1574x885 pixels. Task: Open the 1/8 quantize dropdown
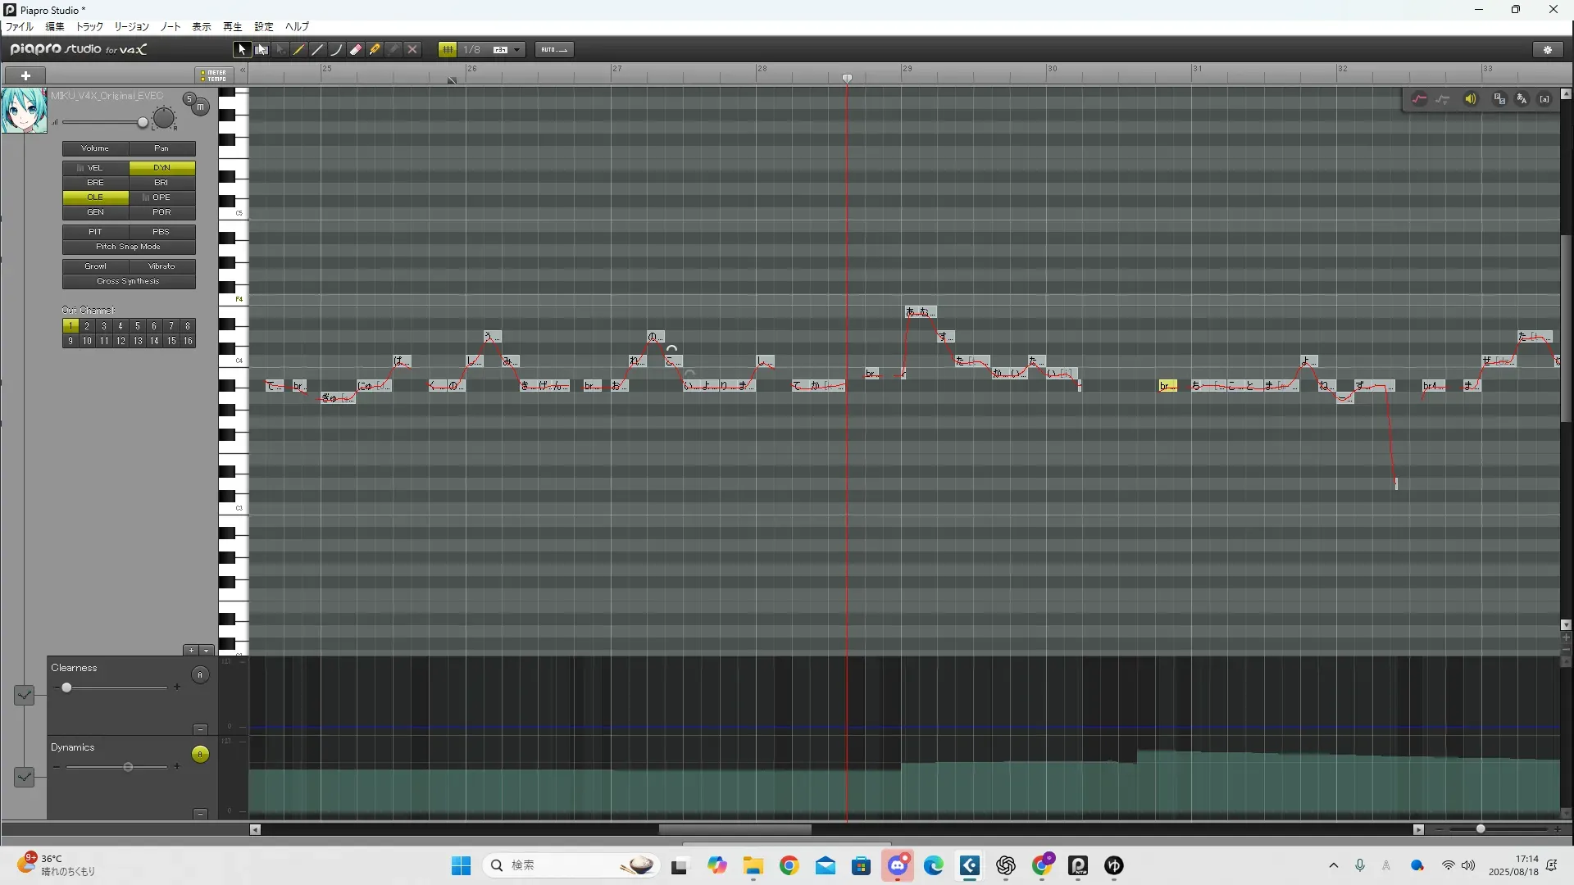[x=516, y=50]
